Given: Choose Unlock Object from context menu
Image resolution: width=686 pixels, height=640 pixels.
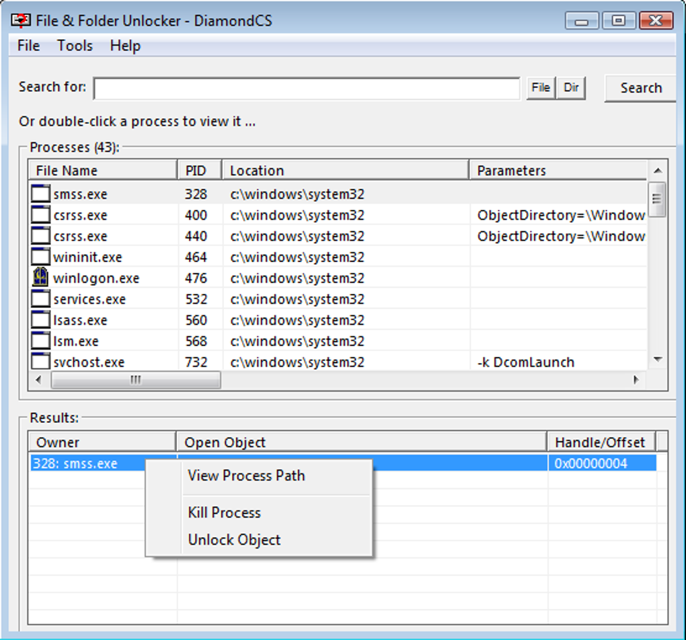Looking at the screenshot, I should (x=258, y=540).
